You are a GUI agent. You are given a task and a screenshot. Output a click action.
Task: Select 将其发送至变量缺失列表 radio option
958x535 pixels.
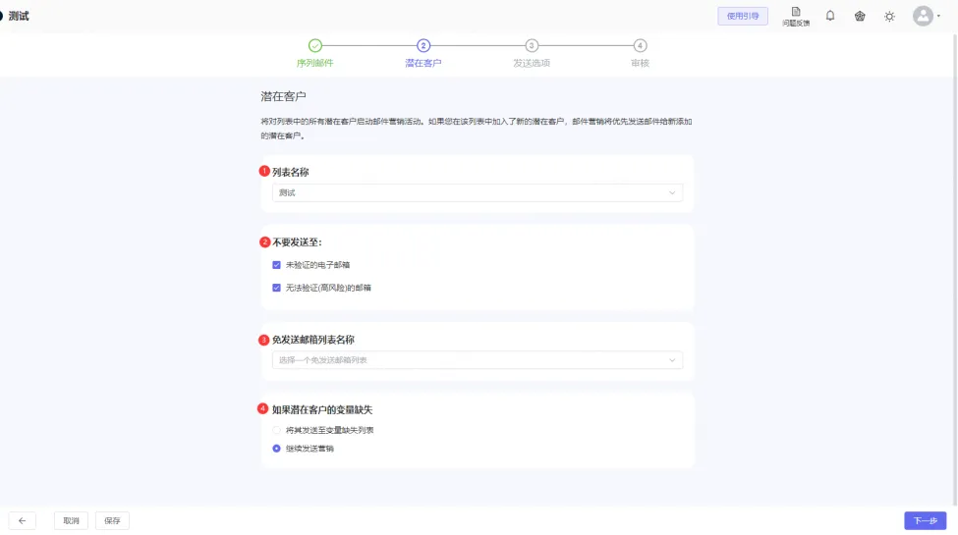click(x=277, y=430)
